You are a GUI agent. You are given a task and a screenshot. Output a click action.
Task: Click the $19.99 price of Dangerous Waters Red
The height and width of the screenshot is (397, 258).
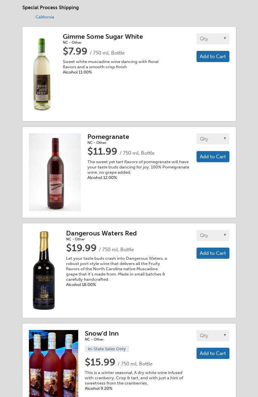81,248
